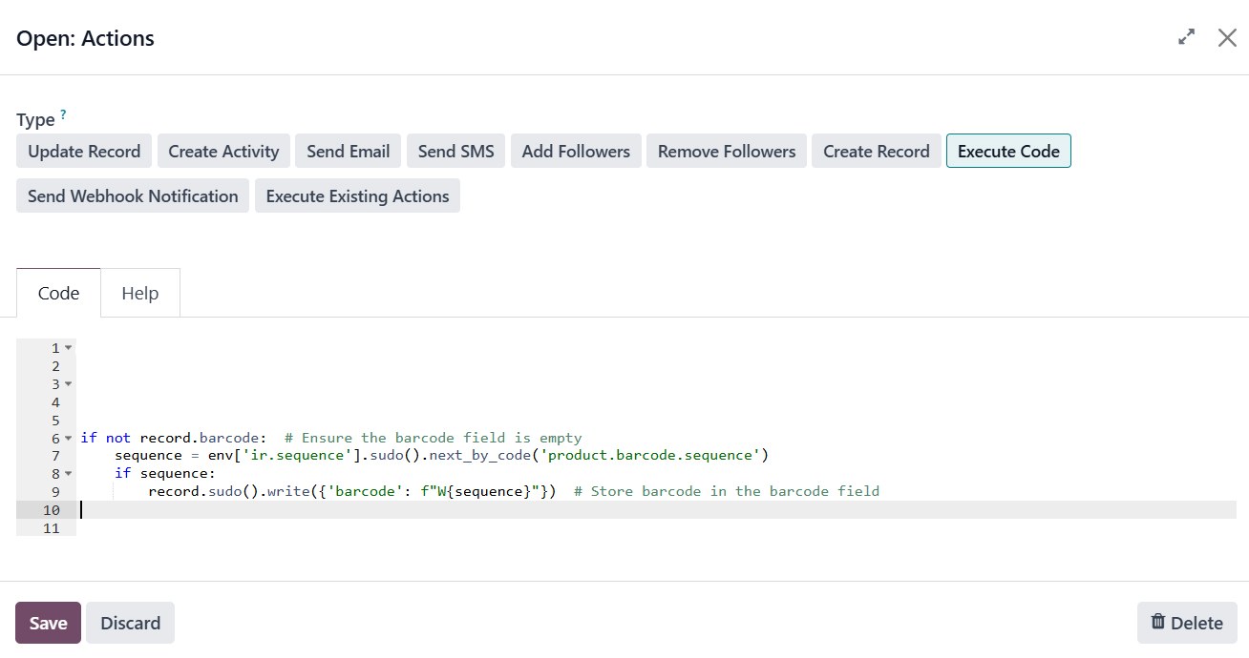The image size is (1249, 658).
Task: Select the Create Activity action type
Action: coord(223,151)
